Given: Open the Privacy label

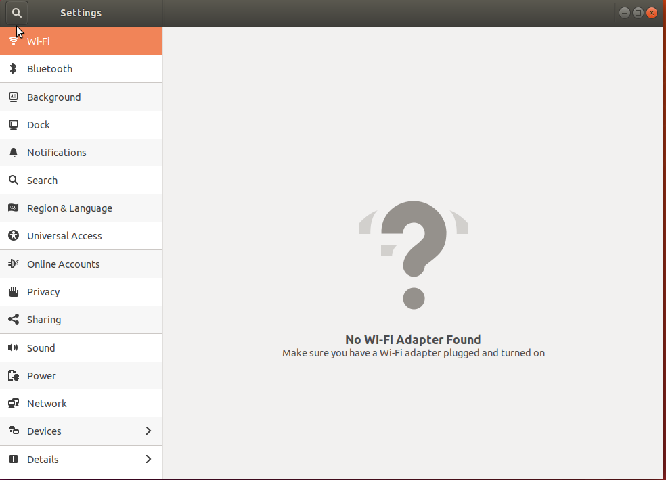Looking at the screenshot, I should click(43, 292).
